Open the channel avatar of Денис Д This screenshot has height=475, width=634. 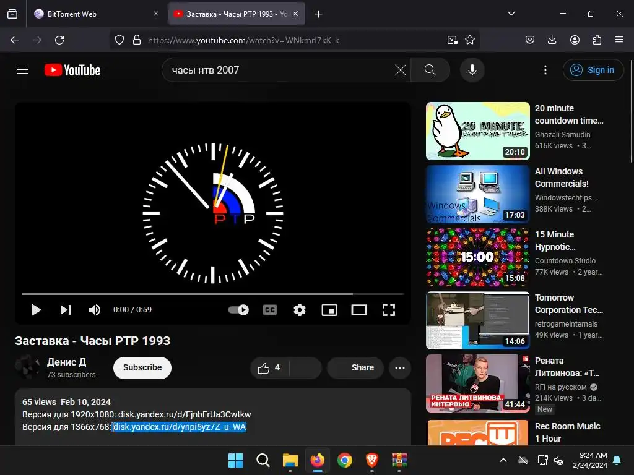[27, 367]
